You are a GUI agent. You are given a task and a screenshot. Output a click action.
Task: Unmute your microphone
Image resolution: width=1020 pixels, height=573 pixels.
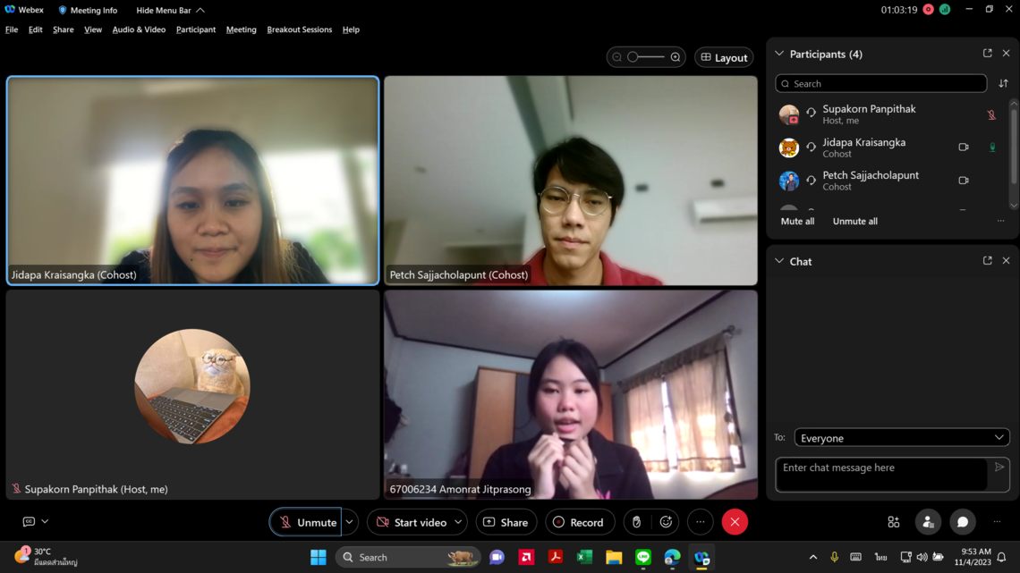306,522
